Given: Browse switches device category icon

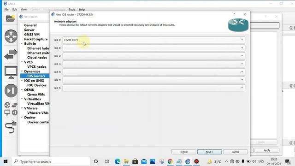Looking at the screenshot, I should click(x=11, y=54).
